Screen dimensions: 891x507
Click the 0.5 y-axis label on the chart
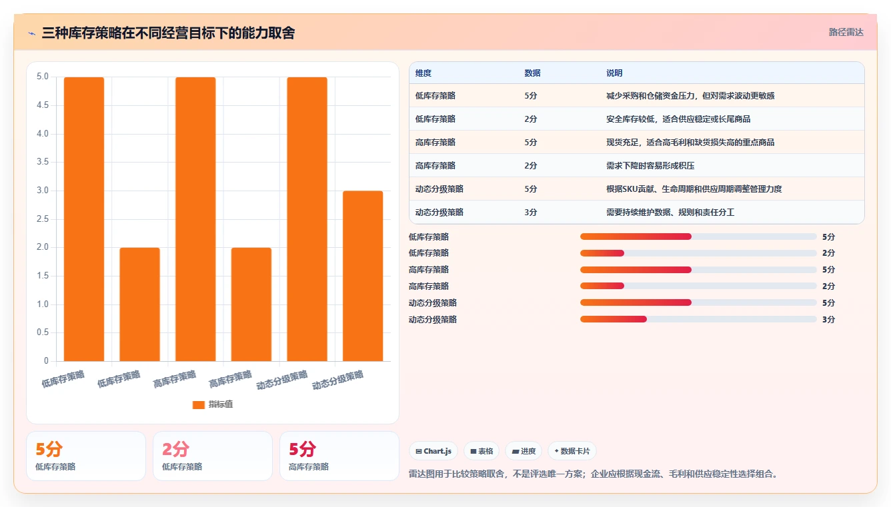[43, 332]
